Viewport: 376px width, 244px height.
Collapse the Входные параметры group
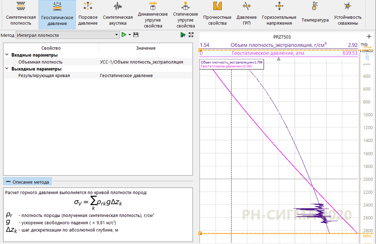(x=7, y=55)
